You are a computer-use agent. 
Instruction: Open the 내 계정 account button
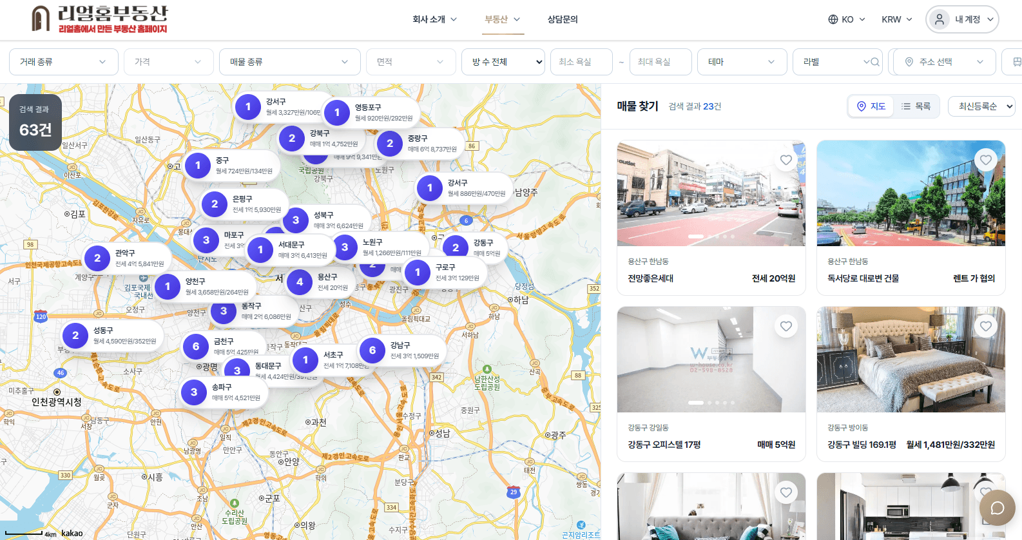point(962,19)
